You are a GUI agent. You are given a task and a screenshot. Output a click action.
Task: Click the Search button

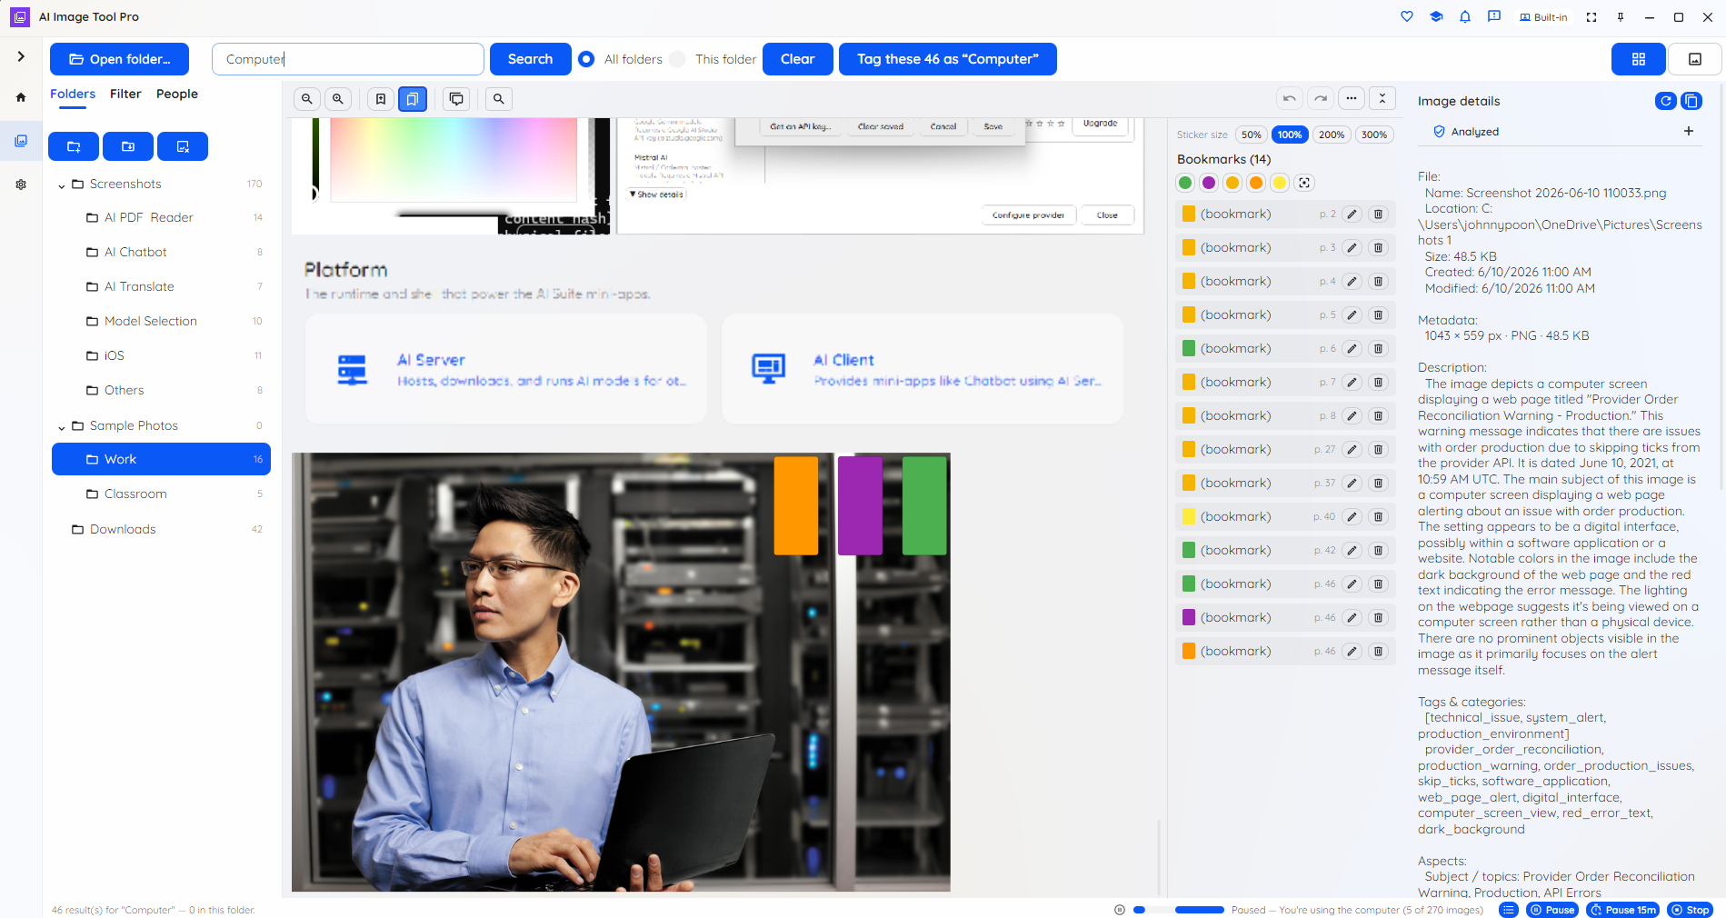click(530, 59)
